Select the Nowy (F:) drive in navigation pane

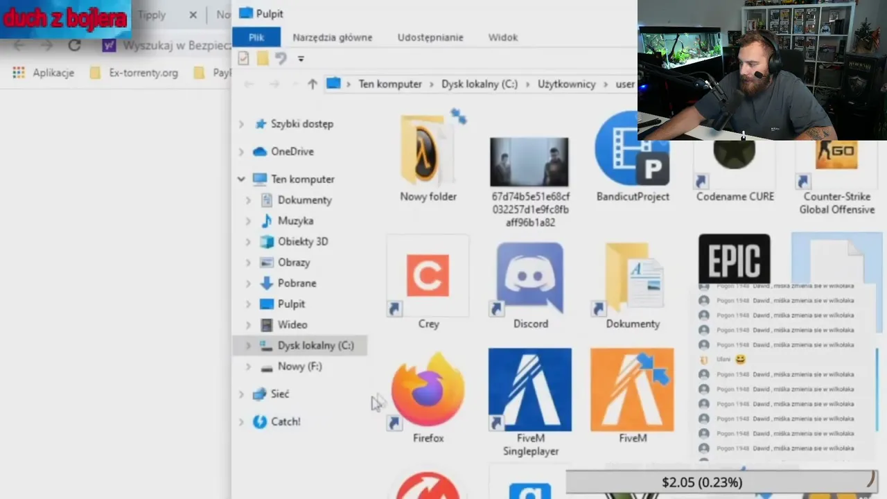click(x=299, y=367)
